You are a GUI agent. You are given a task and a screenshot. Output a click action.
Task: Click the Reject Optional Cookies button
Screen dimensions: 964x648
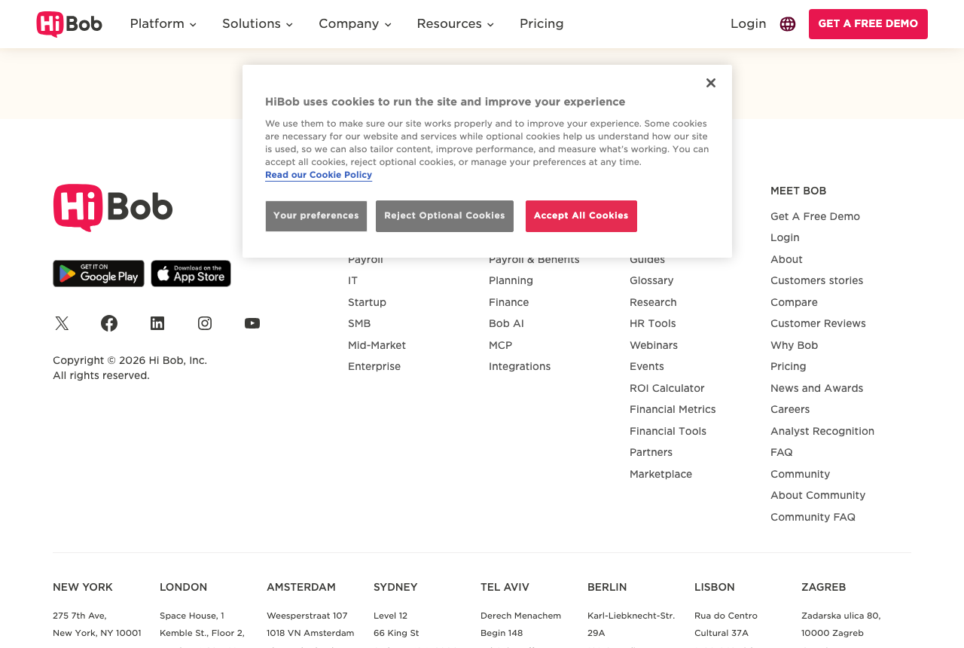(x=444, y=216)
